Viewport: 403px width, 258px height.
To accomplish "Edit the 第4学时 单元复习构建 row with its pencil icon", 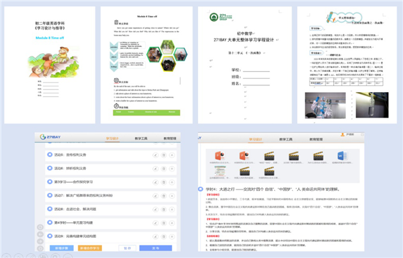I will 156,223.
